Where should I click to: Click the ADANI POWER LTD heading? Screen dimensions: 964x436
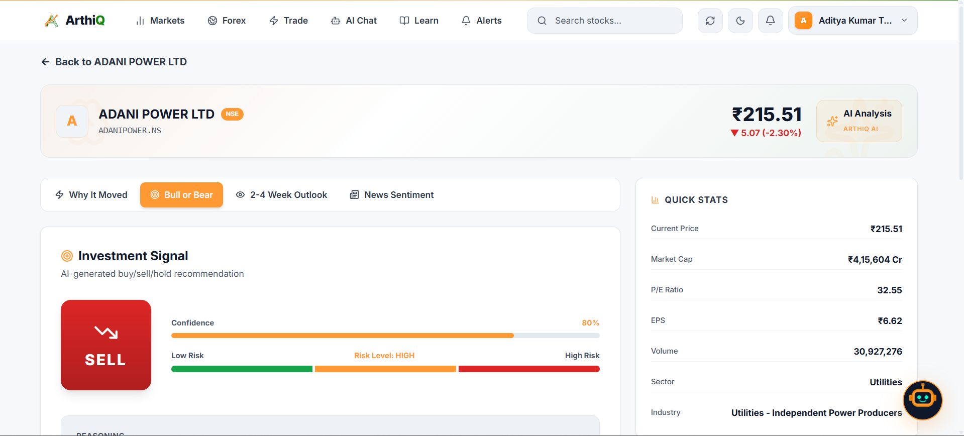157,115
